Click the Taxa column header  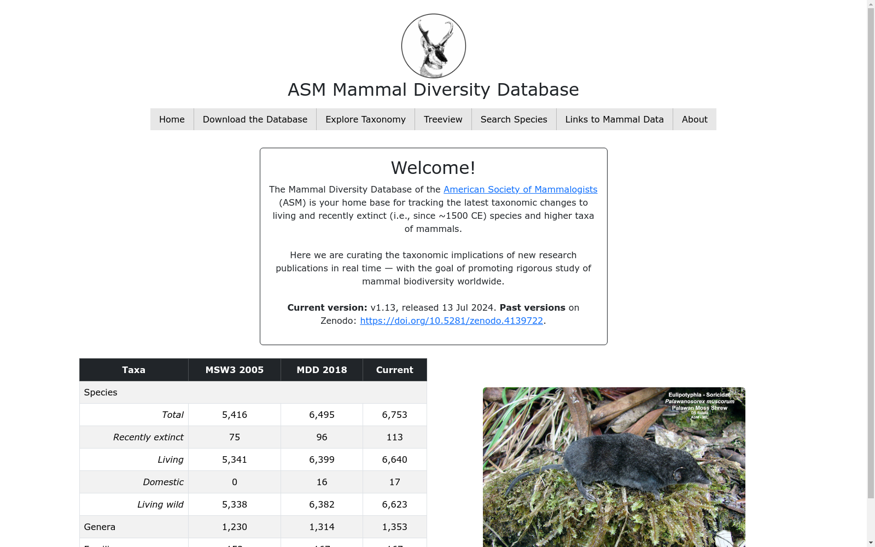click(x=134, y=370)
